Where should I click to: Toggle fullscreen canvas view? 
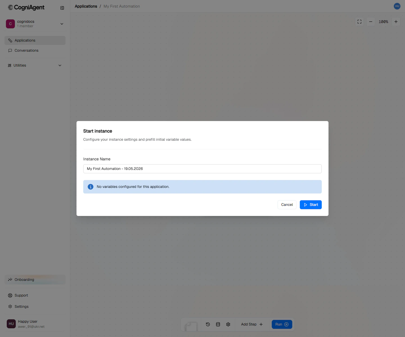click(x=359, y=22)
